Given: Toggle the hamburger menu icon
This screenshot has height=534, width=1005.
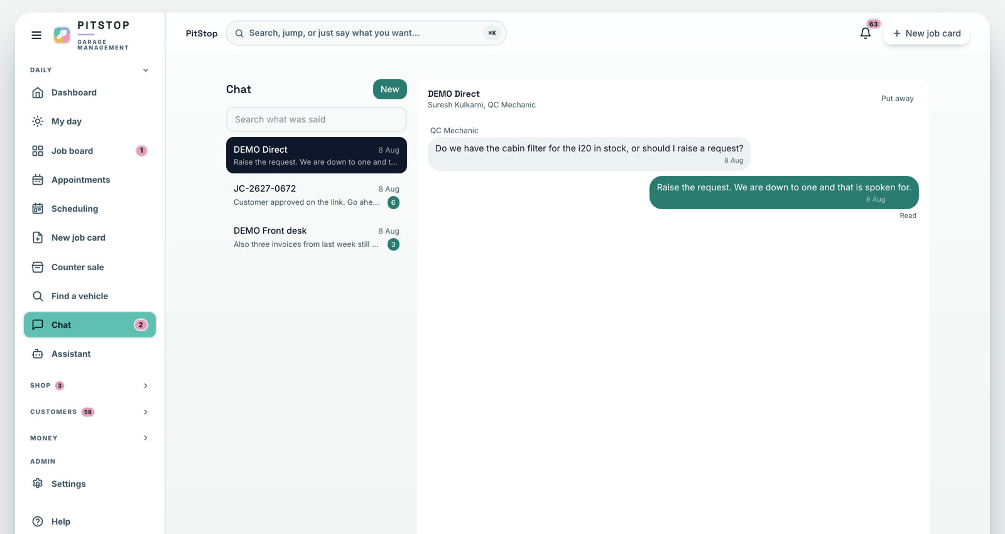Looking at the screenshot, I should pos(36,35).
